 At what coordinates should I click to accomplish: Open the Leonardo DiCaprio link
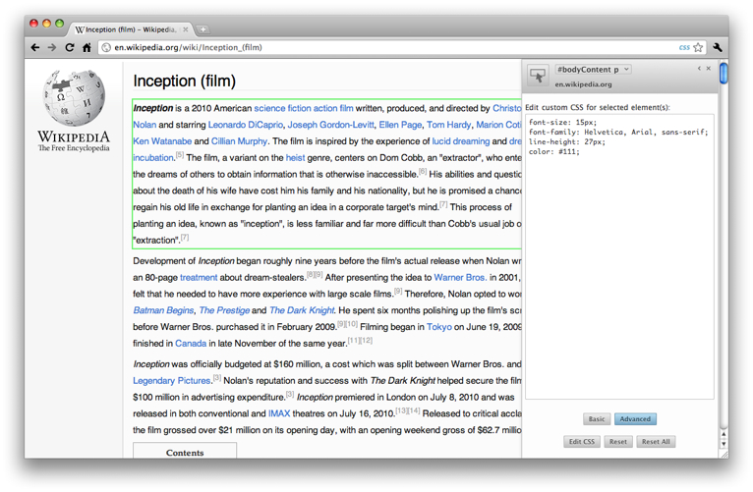click(x=246, y=125)
